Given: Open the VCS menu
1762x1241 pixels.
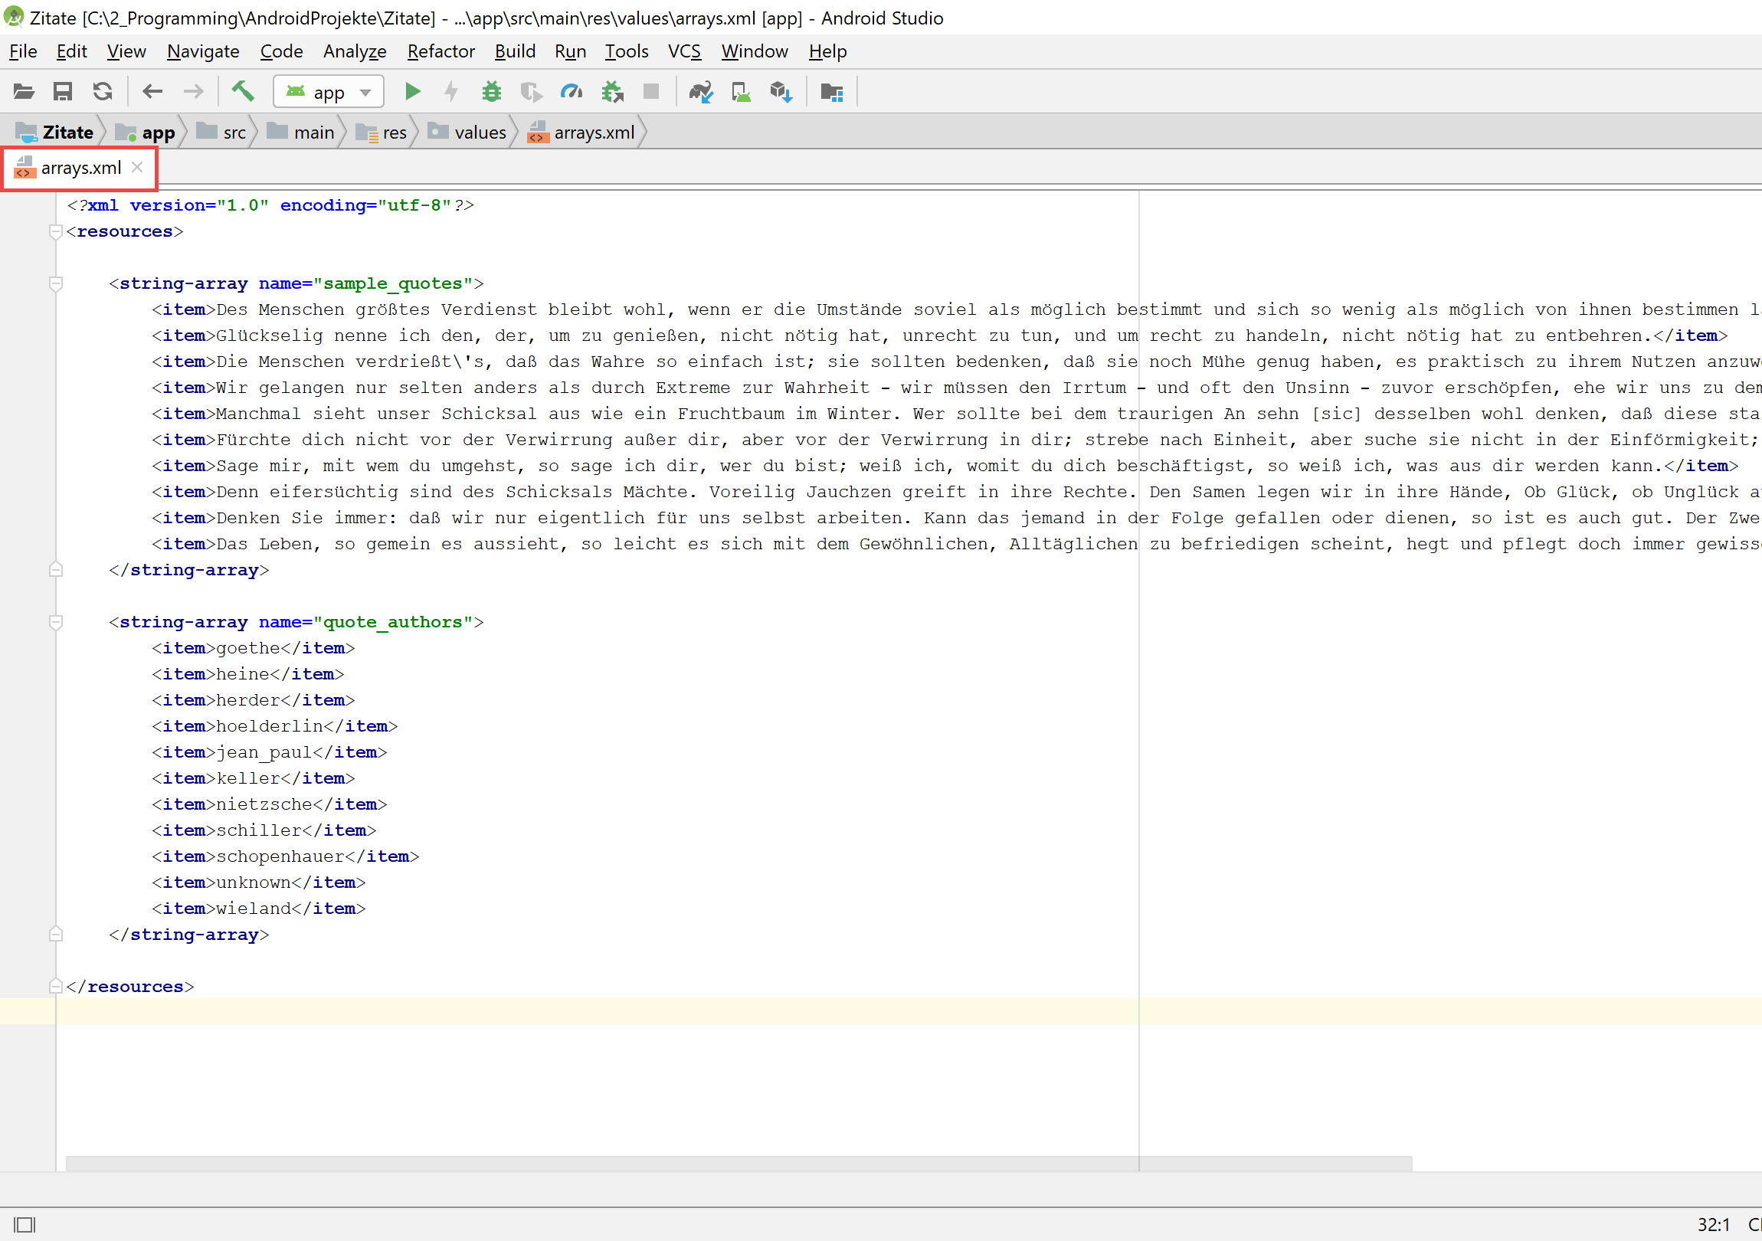Looking at the screenshot, I should (x=685, y=51).
